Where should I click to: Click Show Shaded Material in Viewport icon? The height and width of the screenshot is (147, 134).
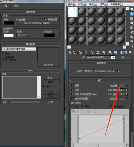click(x=116, y=52)
